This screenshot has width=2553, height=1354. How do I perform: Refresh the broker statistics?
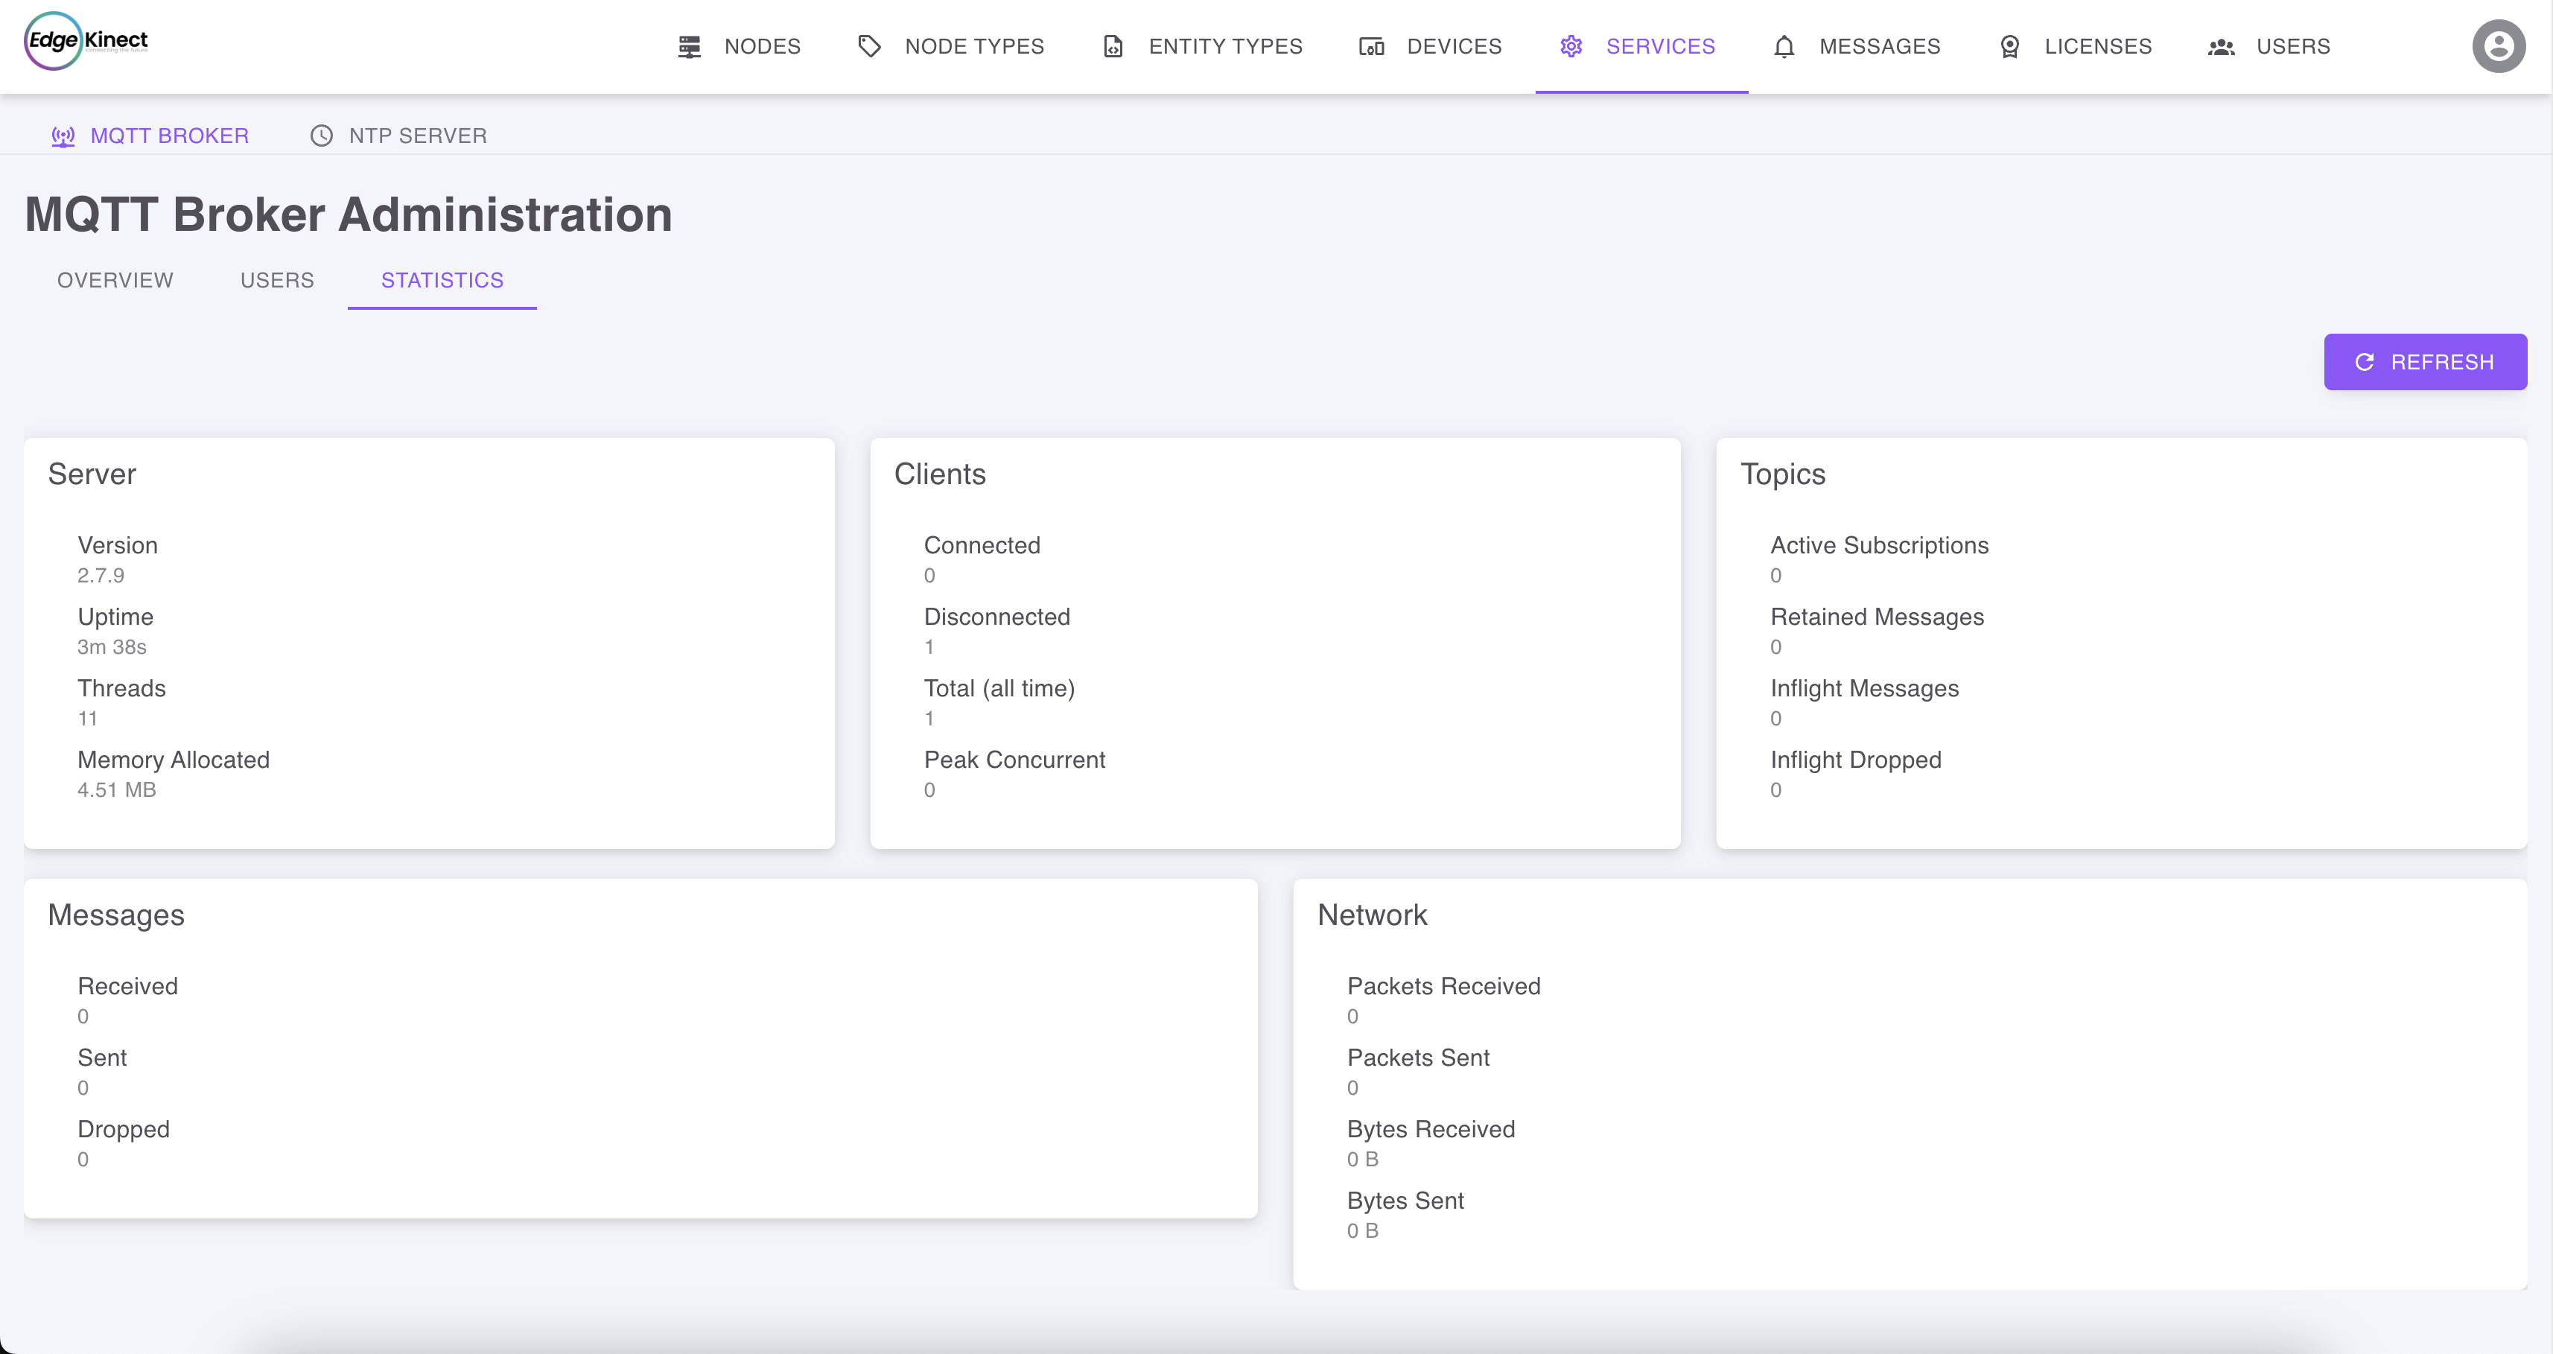pos(2425,362)
